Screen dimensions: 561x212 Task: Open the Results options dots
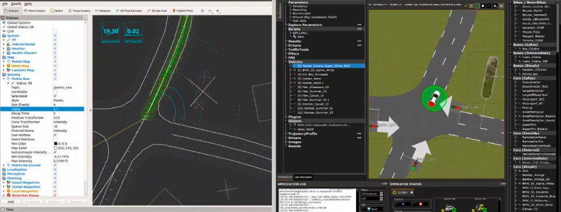tap(359, 41)
